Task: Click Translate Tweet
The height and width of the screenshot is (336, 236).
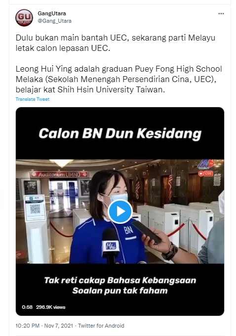Action: coord(33,99)
